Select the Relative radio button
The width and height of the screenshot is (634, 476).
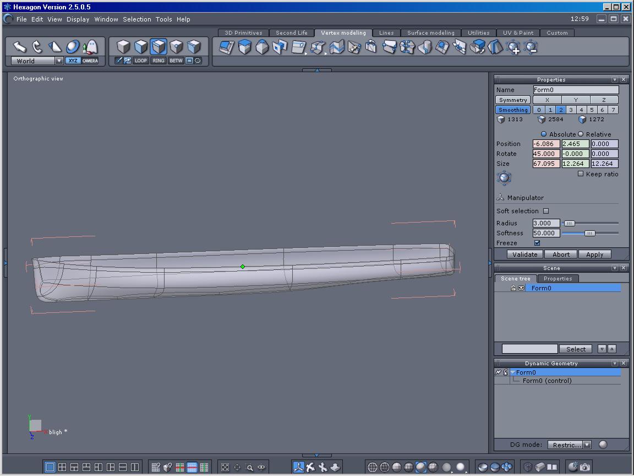point(581,134)
